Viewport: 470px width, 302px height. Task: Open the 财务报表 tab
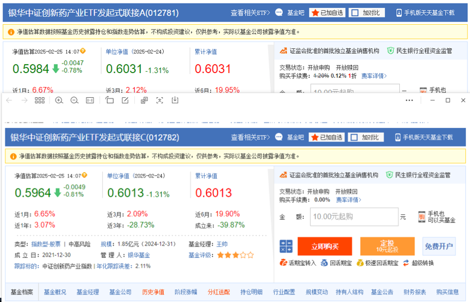pyautogui.click(x=414, y=292)
